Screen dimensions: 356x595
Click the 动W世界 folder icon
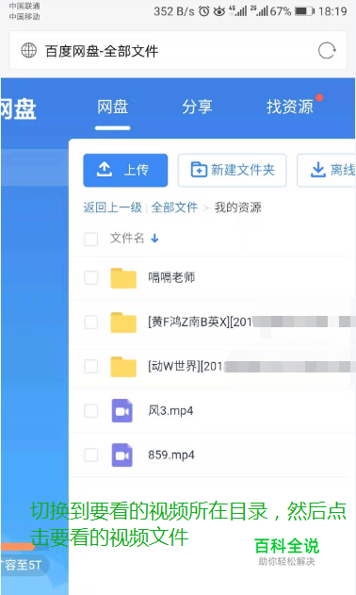pos(123,367)
